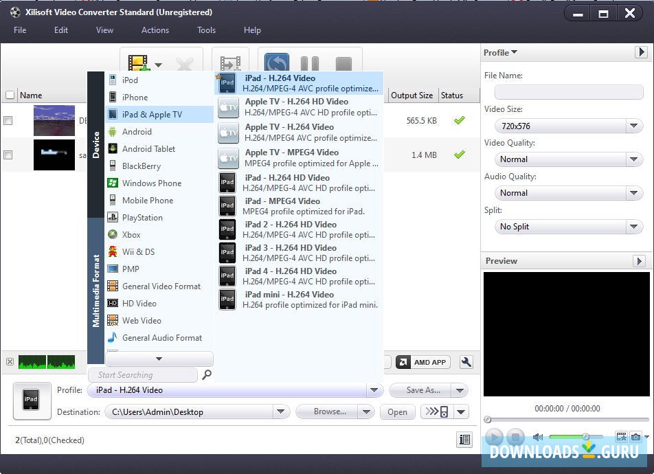Open the General Audio Format category
654x474 pixels.
click(159, 337)
